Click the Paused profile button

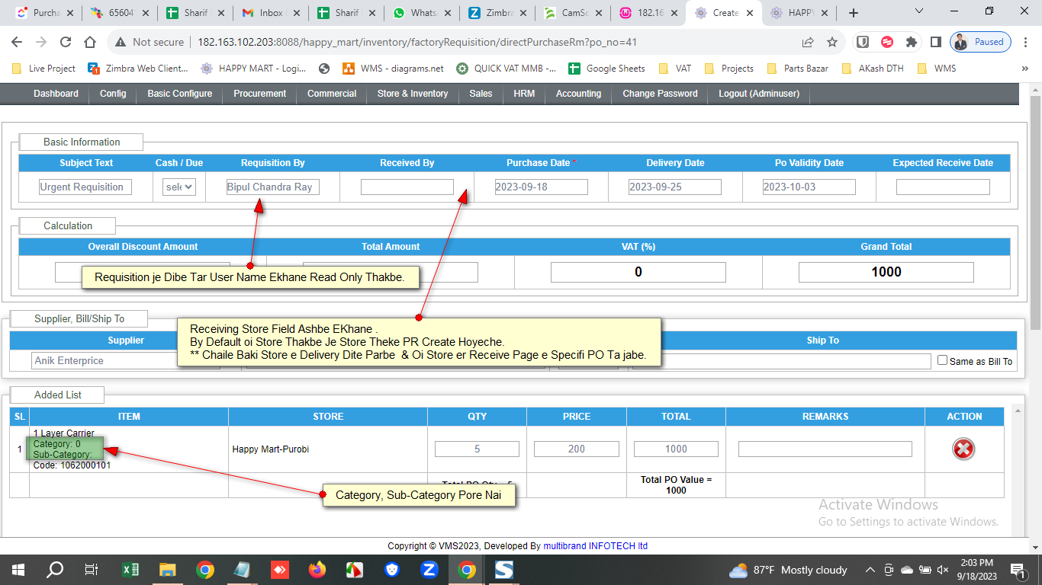[981, 43]
